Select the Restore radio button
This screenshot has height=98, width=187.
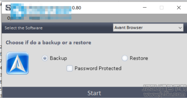point(125,58)
